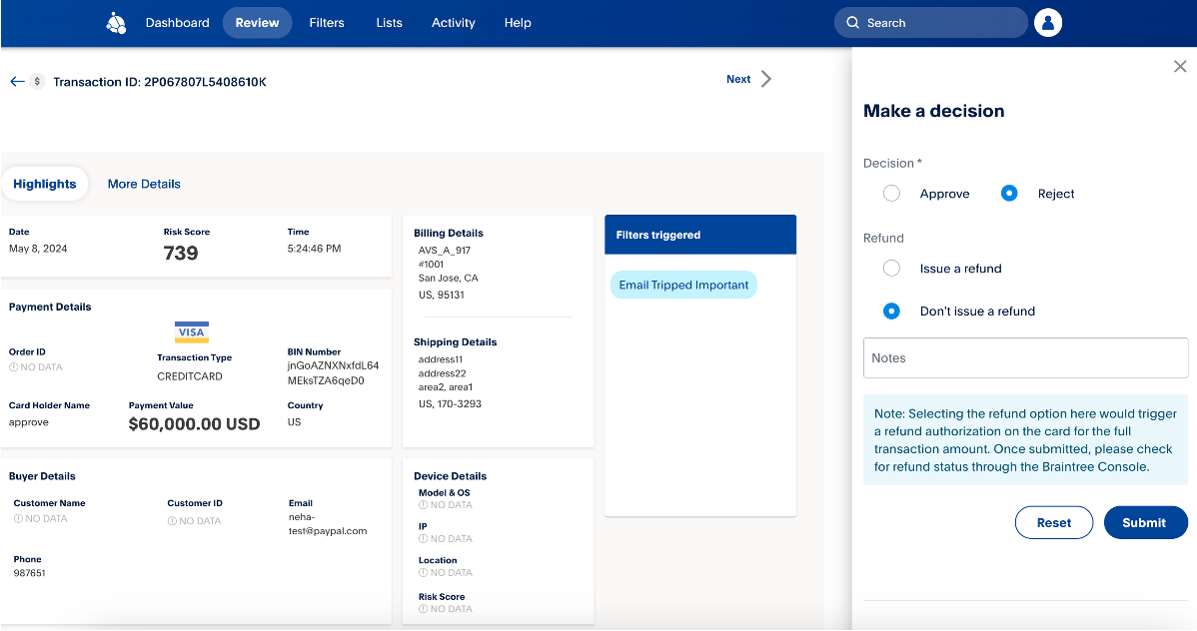Choose the Issue a refund option
Viewport: 1197px width, 631px height.
point(891,269)
